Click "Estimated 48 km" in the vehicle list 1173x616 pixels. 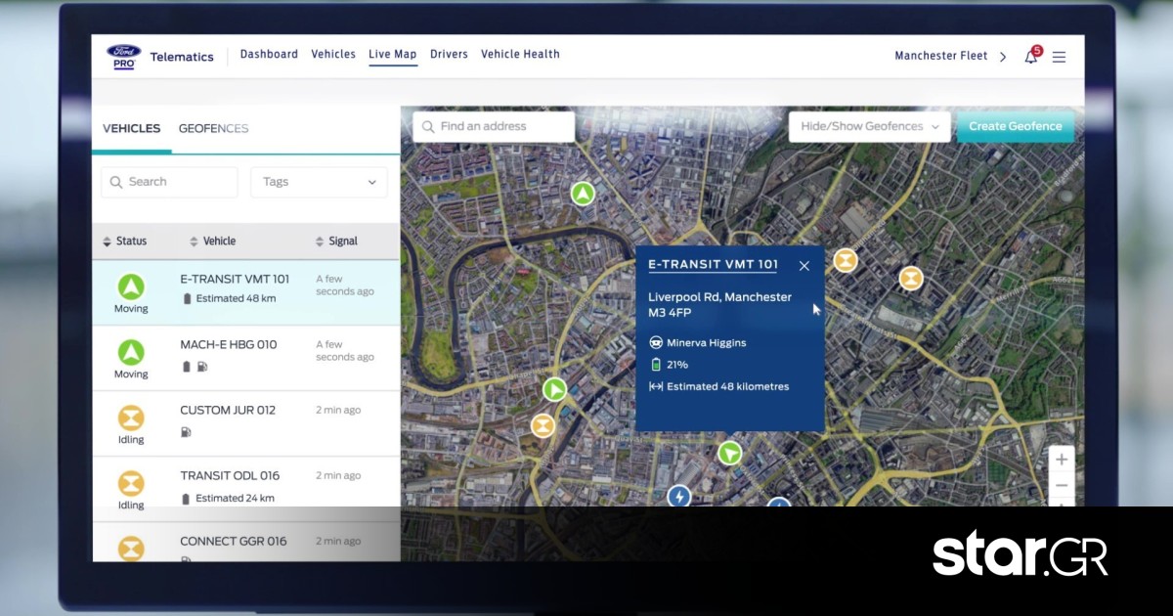coord(235,299)
